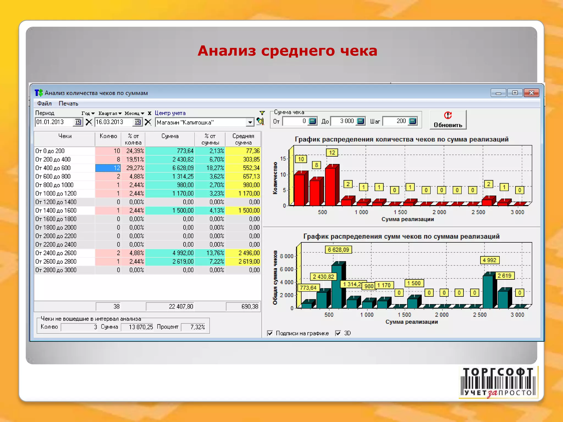Open calendar picker for end date 16.03.2013
Image resolution: width=563 pixels, height=422 pixels.
click(x=137, y=122)
